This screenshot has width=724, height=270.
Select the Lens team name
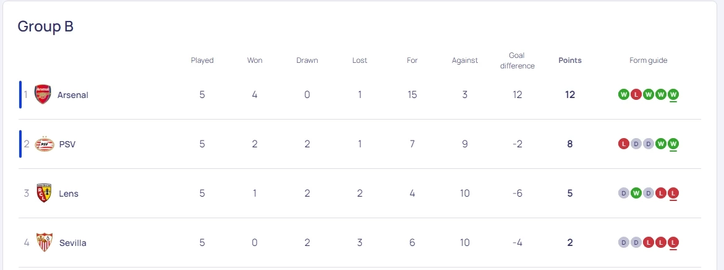pyautogui.click(x=69, y=194)
